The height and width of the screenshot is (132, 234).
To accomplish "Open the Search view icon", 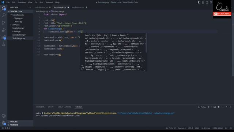I will click(4, 15).
